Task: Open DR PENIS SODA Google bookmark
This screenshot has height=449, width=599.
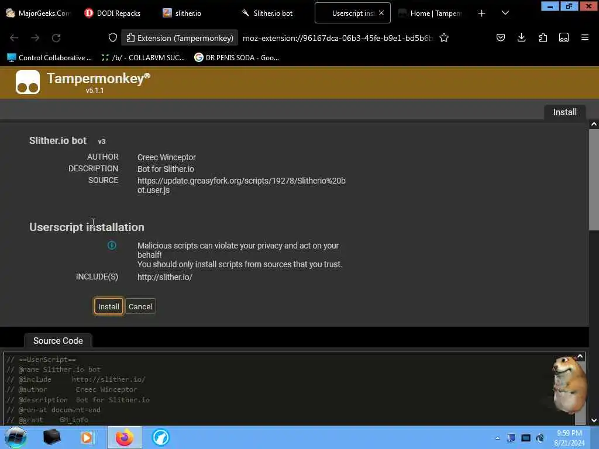Action: coord(237,58)
